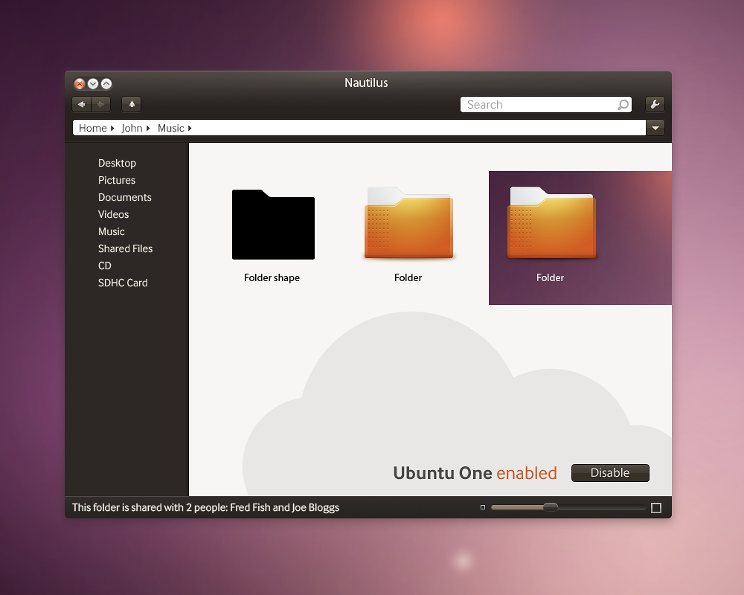The image size is (744, 595).
Task: Click the black 'Folder' label
Action: [408, 277]
